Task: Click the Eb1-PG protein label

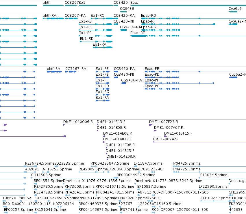Action: click(x=102, y=92)
